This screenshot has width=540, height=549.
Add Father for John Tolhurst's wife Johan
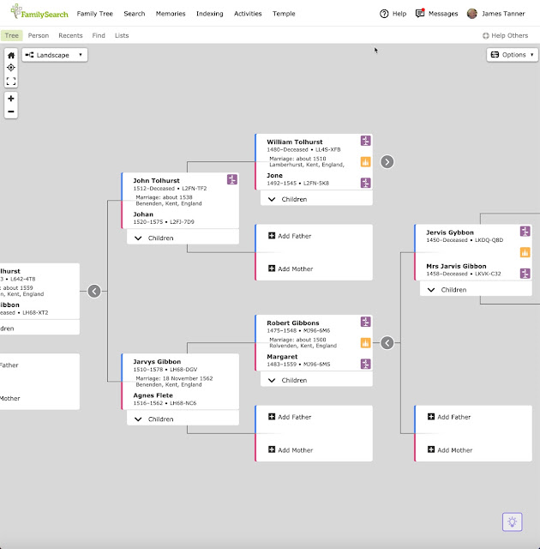(290, 236)
